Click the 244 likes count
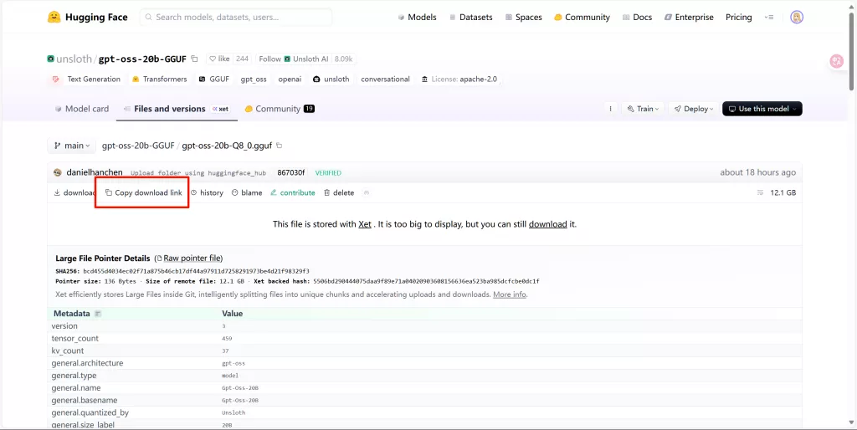The height and width of the screenshot is (430, 857). [242, 59]
